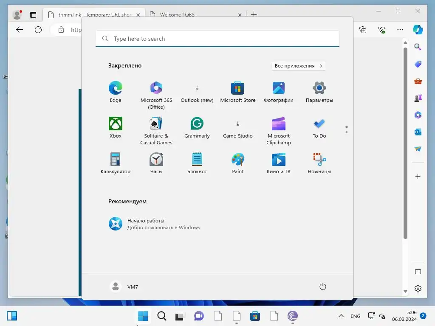
Task: Open the power options button
Action: (x=323, y=287)
